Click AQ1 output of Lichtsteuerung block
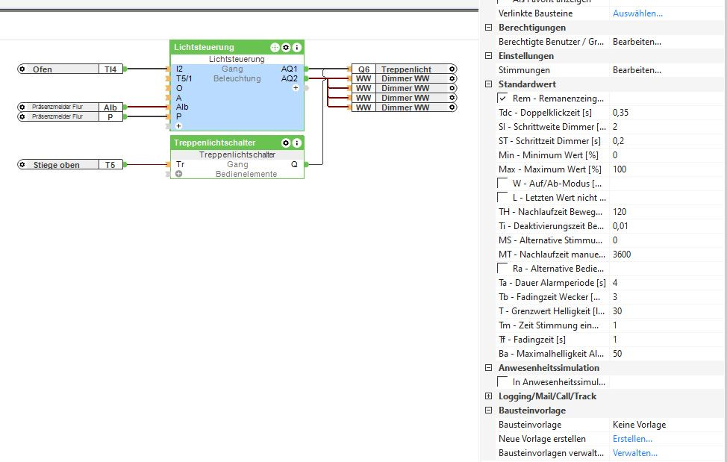This screenshot has height=462, width=727. pyautogui.click(x=290, y=69)
